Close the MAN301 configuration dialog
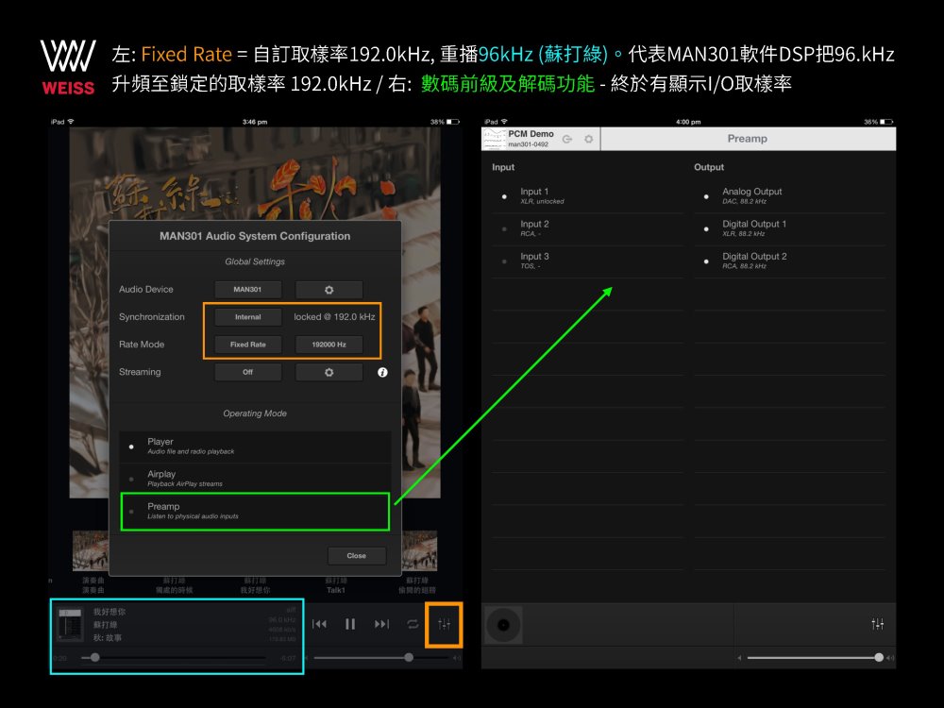Screen dimensions: 944x708 pos(357,556)
